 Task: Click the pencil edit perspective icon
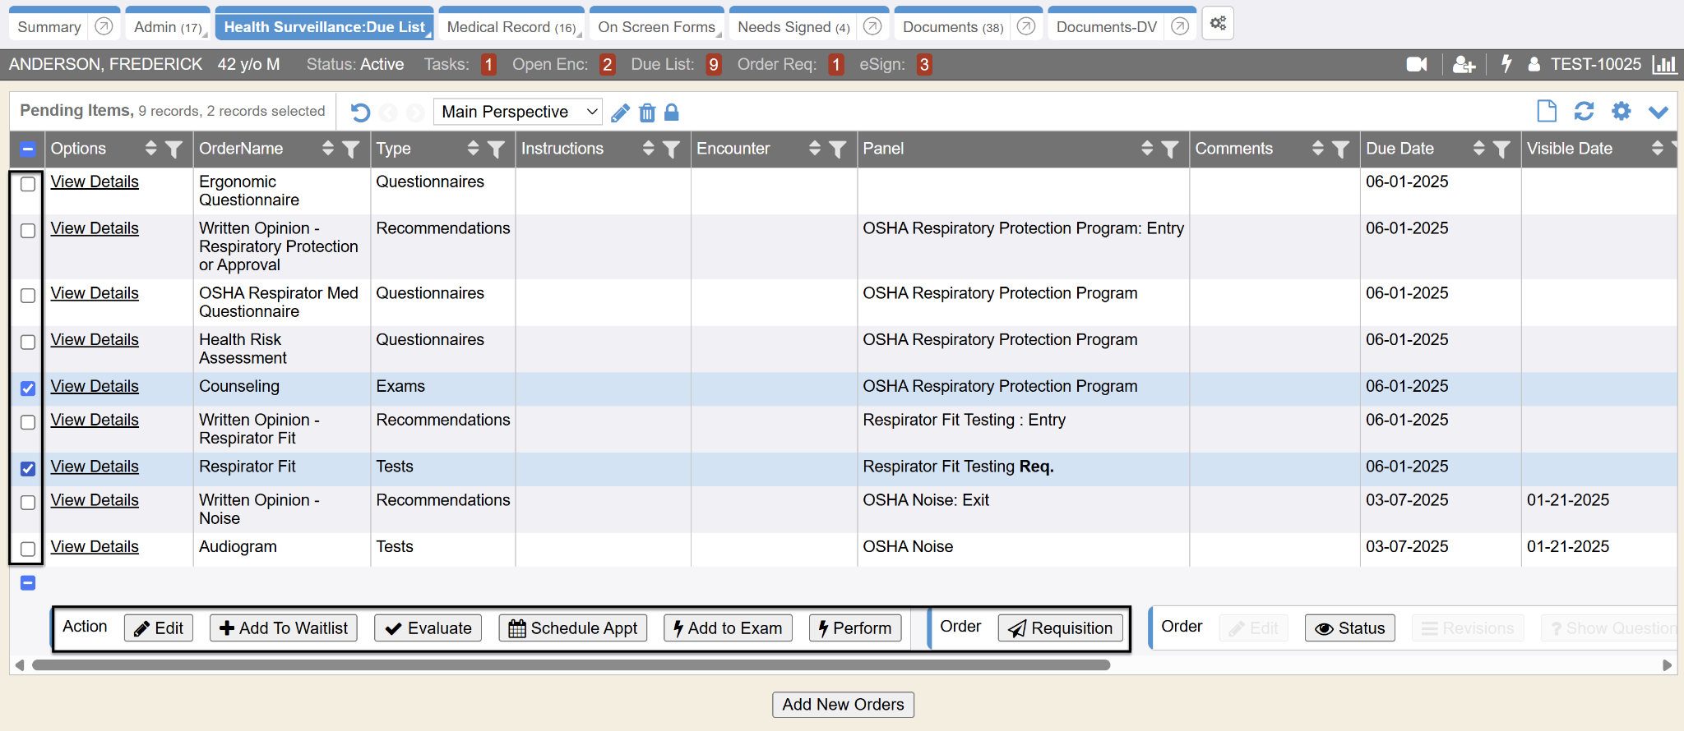(x=621, y=113)
